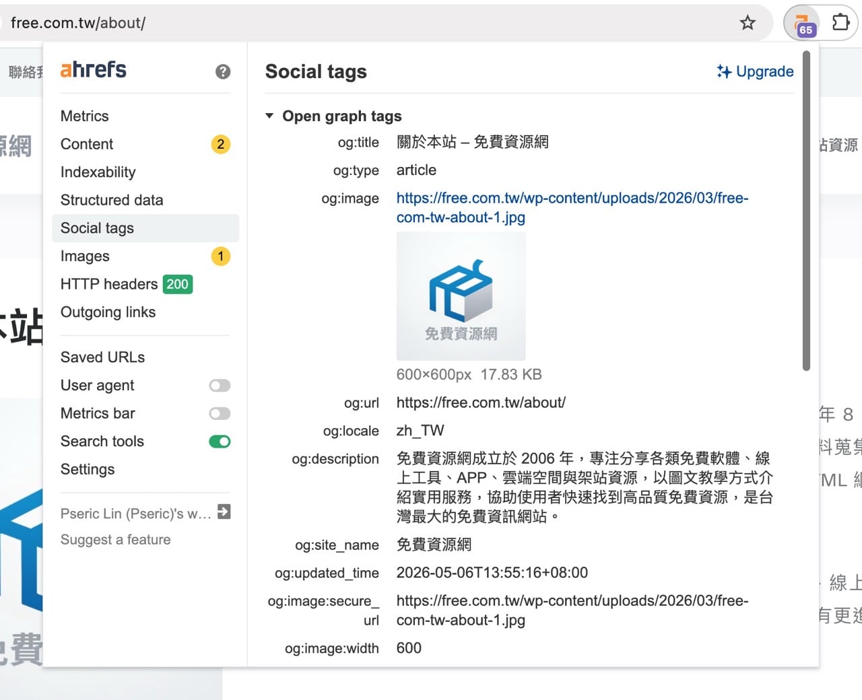862x700 pixels.
Task: Collapse the Open graph tags section
Action: (269, 116)
